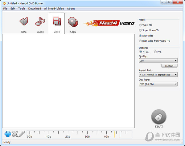The height and width of the screenshot is (146, 185).
Task: Choose DVD-Video mode radio button
Action: (140, 36)
